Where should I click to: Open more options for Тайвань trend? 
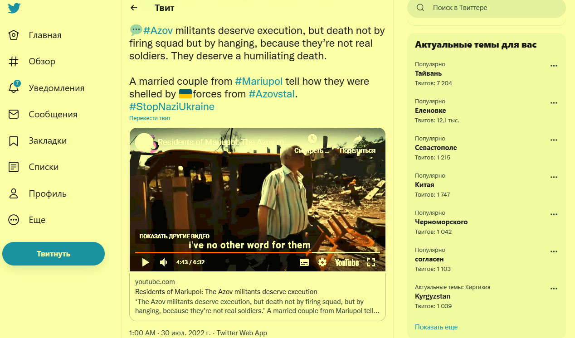554,66
